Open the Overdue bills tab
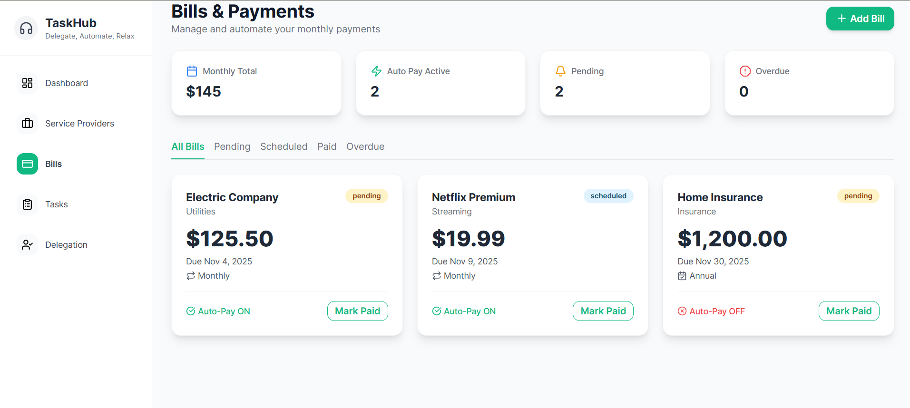 point(365,146)
